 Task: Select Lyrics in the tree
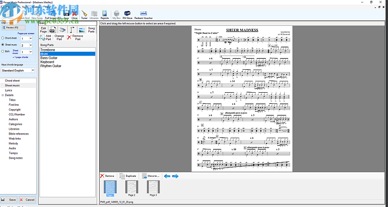coord(8,90)
